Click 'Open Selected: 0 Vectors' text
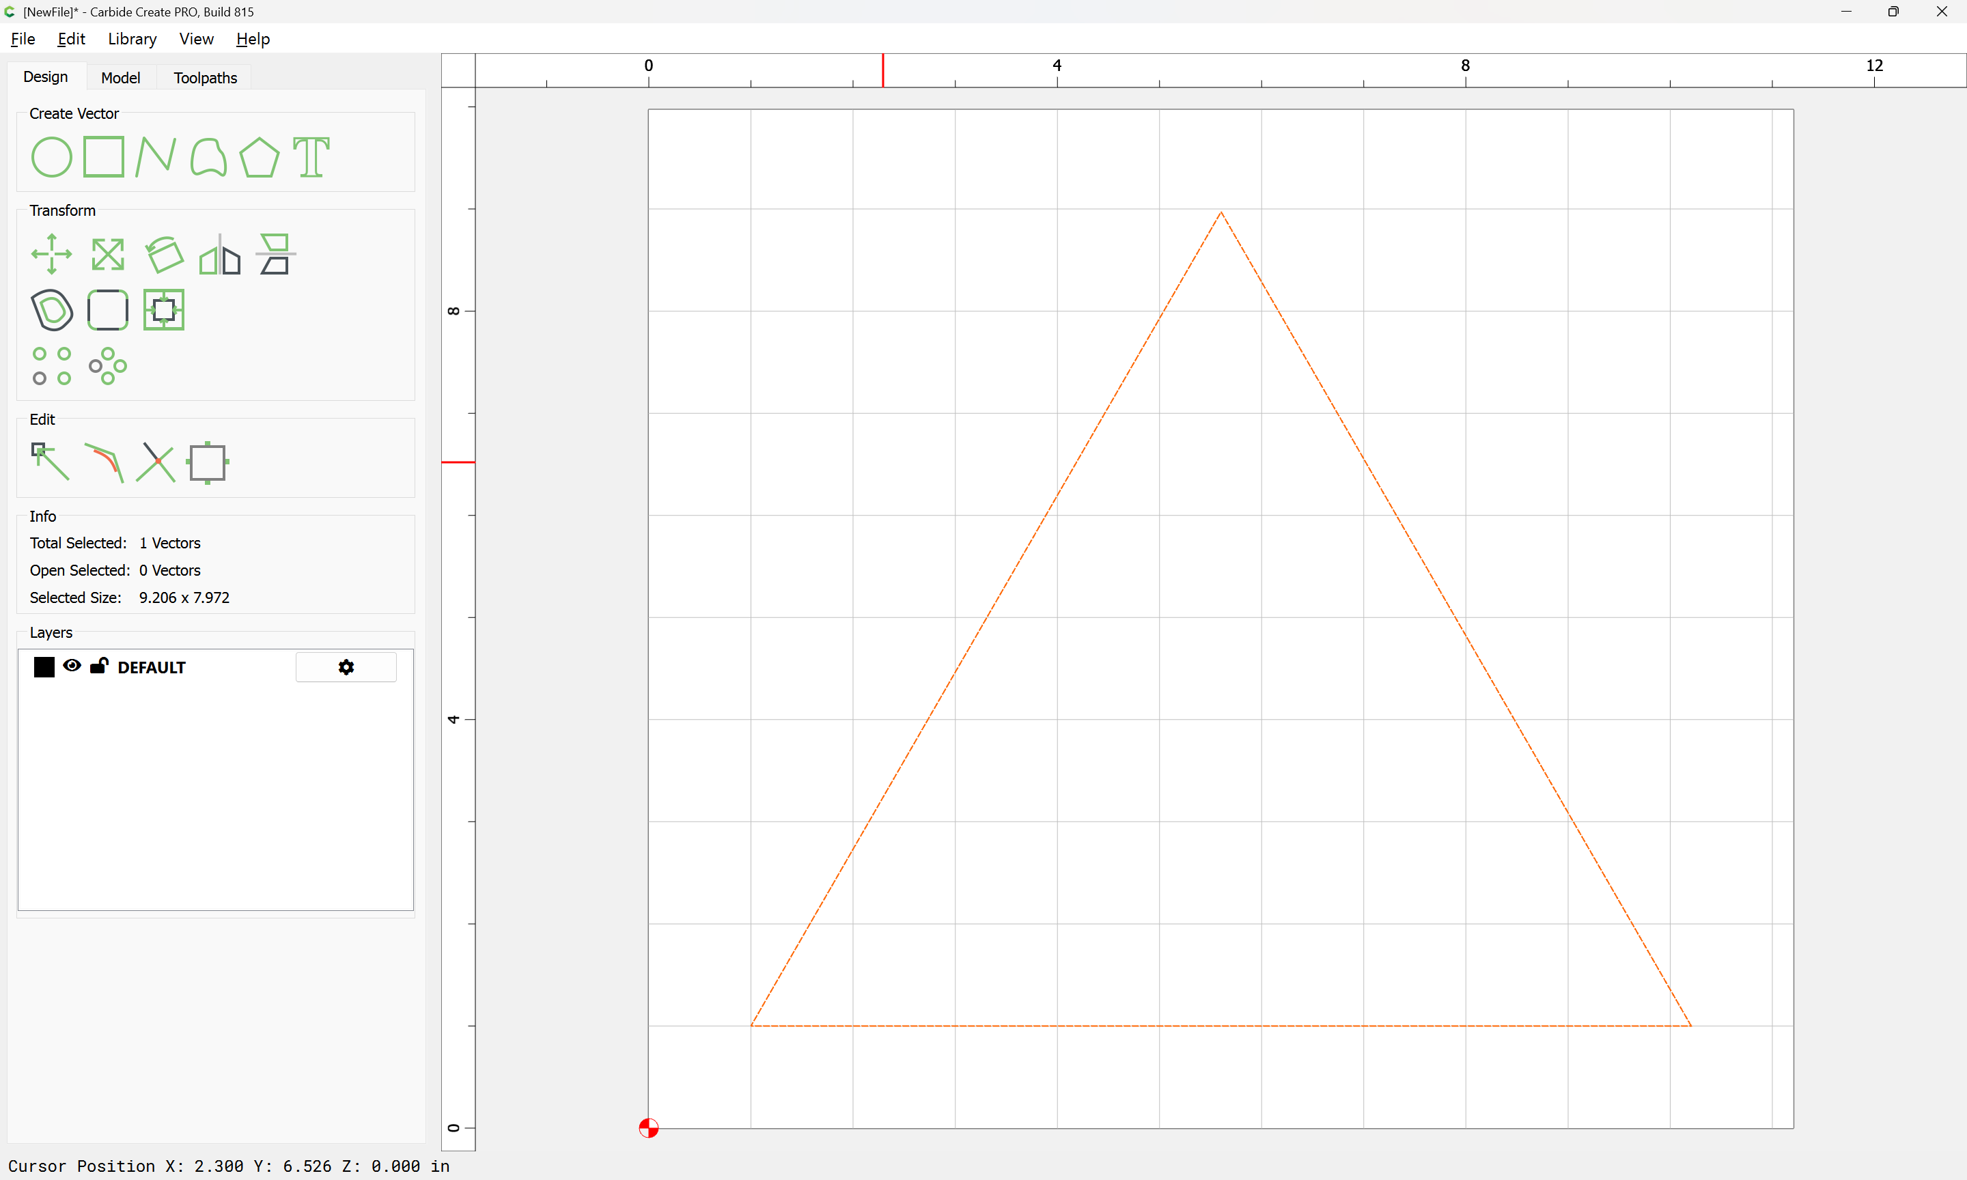 (x=115, y=570)
